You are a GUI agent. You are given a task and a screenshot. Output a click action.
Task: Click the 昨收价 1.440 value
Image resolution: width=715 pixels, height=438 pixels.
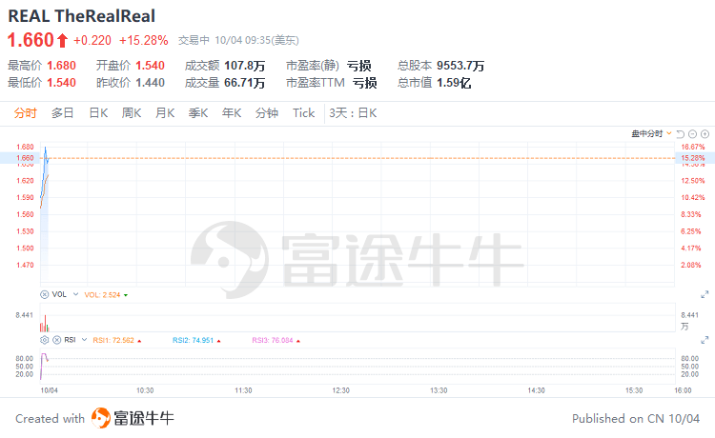[x=150, y=83]
